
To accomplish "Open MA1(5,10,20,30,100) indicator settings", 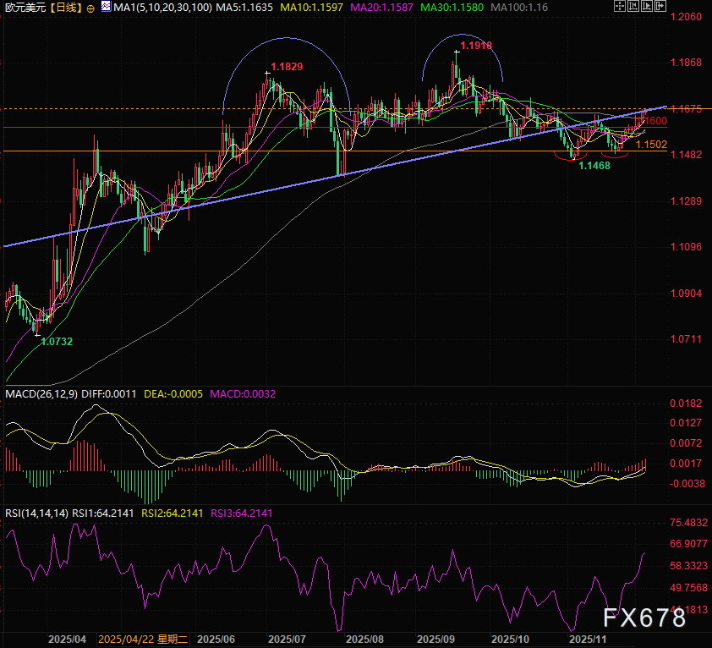I will 157,8.
